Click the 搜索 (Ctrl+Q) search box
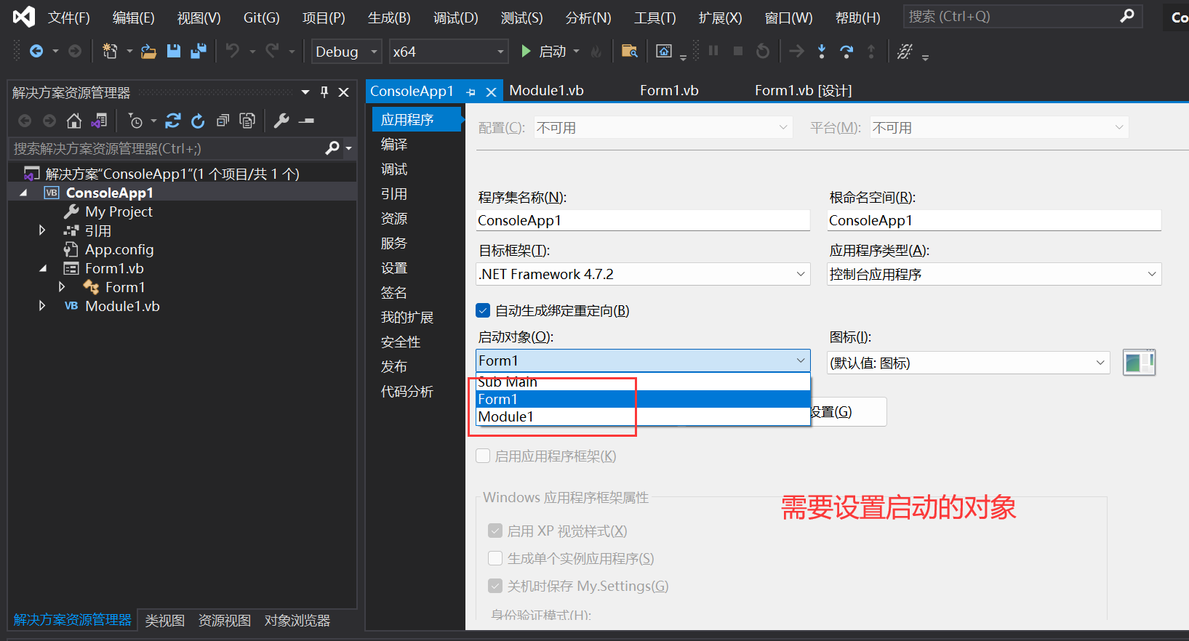The image size is (1189, 641). coord(1022,16)
